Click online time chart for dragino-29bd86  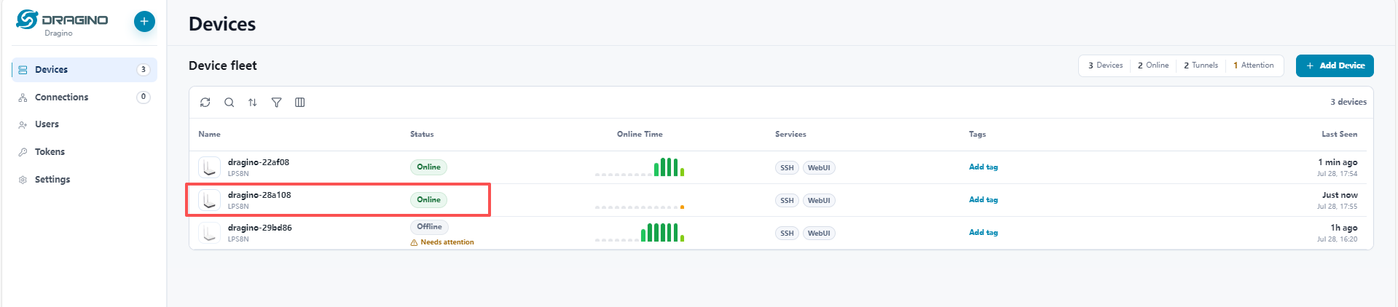click(640, 233)
